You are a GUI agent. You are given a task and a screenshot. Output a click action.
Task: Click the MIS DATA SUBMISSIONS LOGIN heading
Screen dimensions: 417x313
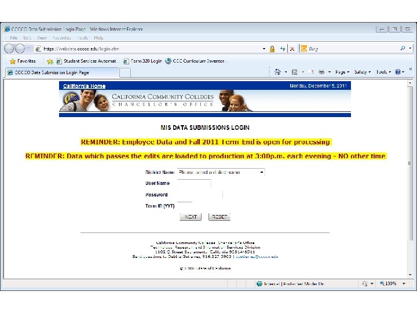pyautogui.click(x=205, y=128)
